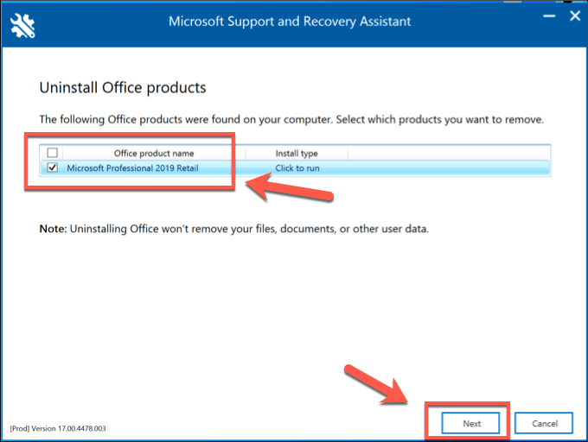Screen dimensions: 588x442
Task: Uncheck the Microsoft Professional 2019 Retail checkbox
Action: tap(53, 167)
